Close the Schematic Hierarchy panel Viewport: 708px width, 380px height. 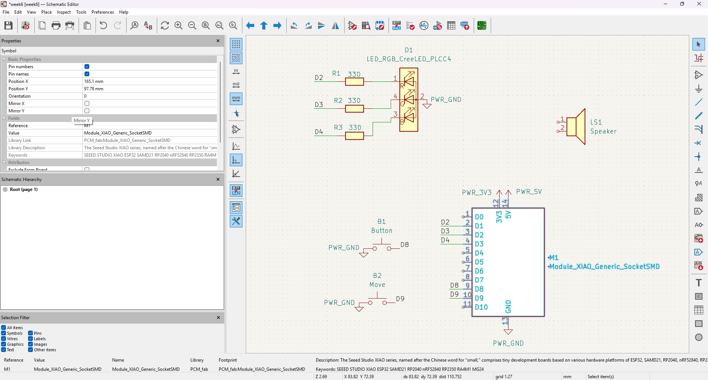point(218,179)
